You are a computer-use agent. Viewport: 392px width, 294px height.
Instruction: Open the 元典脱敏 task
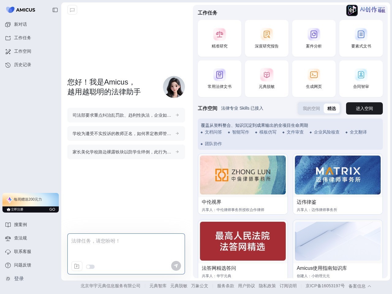click(267, 79)
